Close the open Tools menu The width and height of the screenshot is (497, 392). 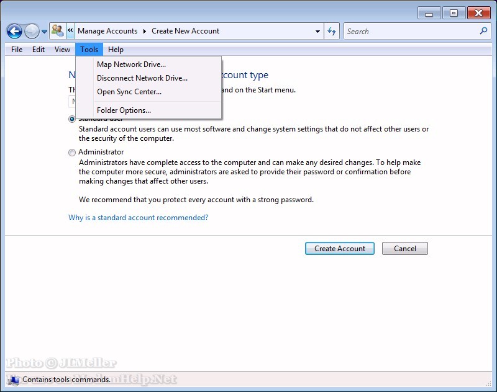(89, 50)
